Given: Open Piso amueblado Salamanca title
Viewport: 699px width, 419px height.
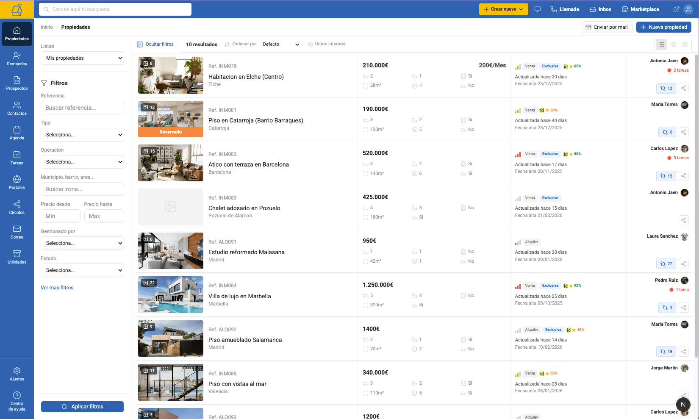Looking at the screenshot, I should click(245, 340).
